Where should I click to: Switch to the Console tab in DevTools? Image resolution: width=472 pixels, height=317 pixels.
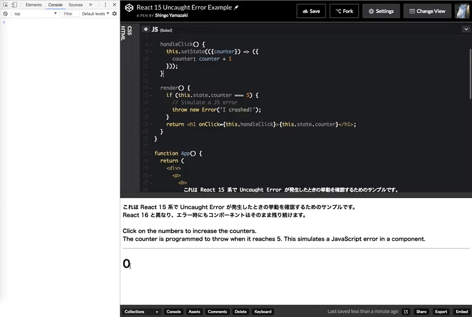[55, 5]
